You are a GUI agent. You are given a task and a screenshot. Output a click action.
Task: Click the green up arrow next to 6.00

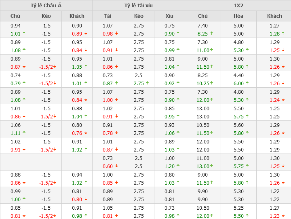click(x=247, y=84)
